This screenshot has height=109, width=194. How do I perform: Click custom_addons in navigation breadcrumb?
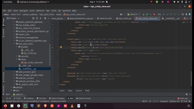tap(30, 15)
